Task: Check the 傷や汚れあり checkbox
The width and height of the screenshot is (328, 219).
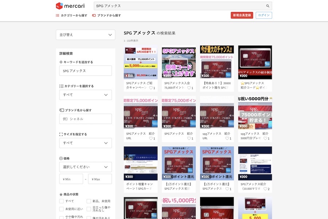Action: point(89,218)
